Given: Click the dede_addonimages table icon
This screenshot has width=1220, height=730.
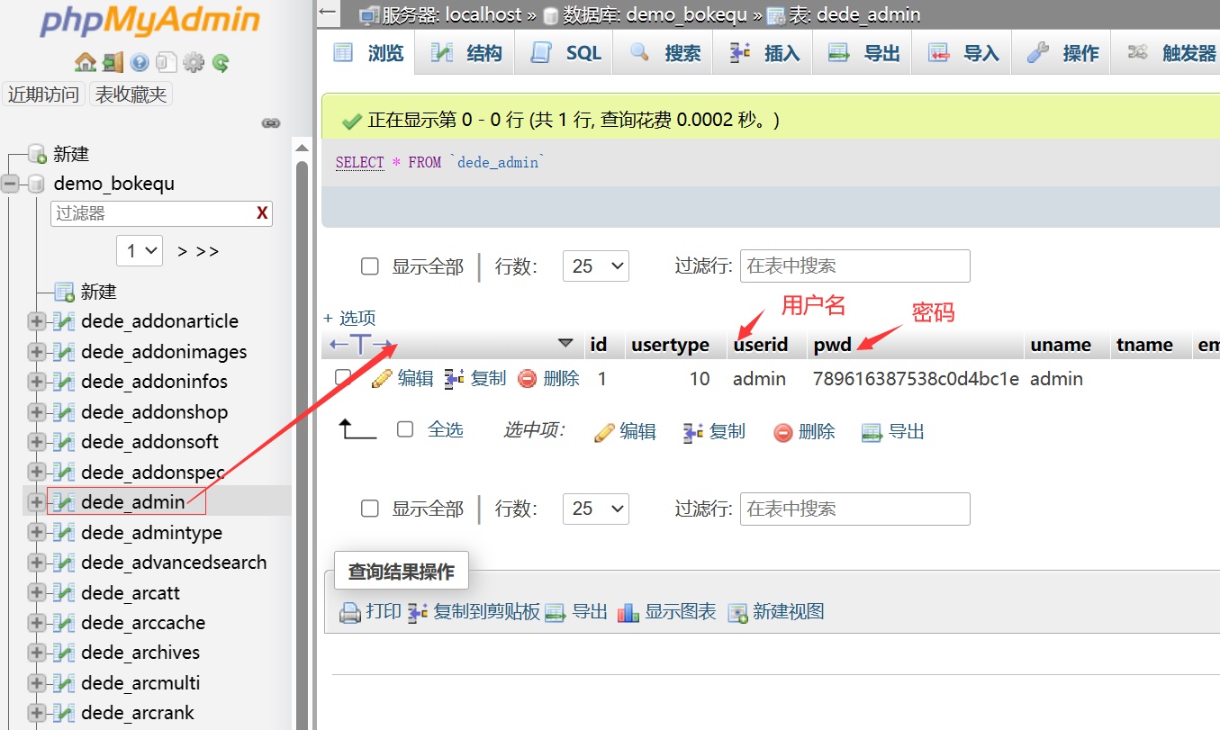Looking at the screenshot, I should (x=64, y=352).
